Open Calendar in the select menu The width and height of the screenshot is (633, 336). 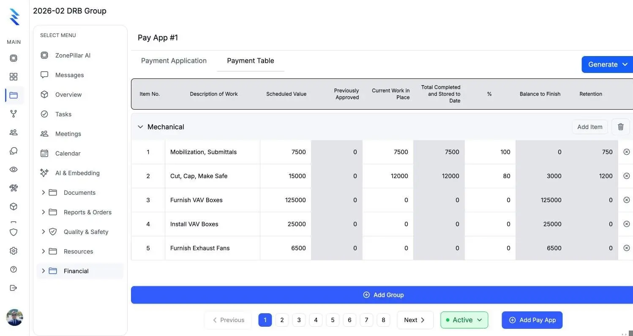pyautogui.click(x=68, y=153)
